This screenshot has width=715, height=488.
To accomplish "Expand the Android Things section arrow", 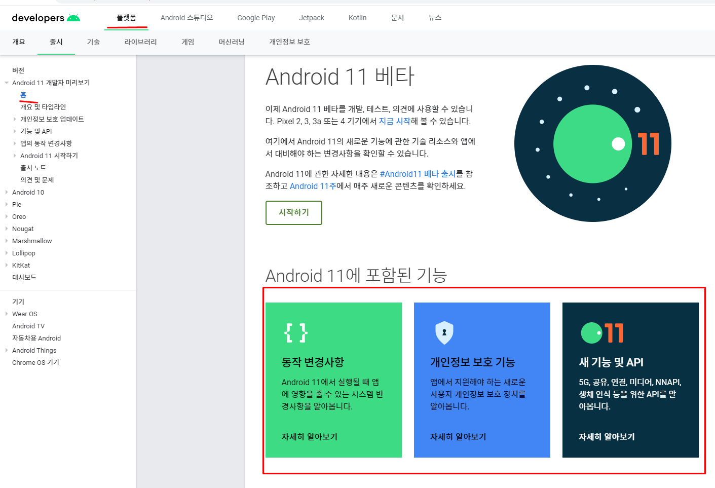I will click(7, 350).
